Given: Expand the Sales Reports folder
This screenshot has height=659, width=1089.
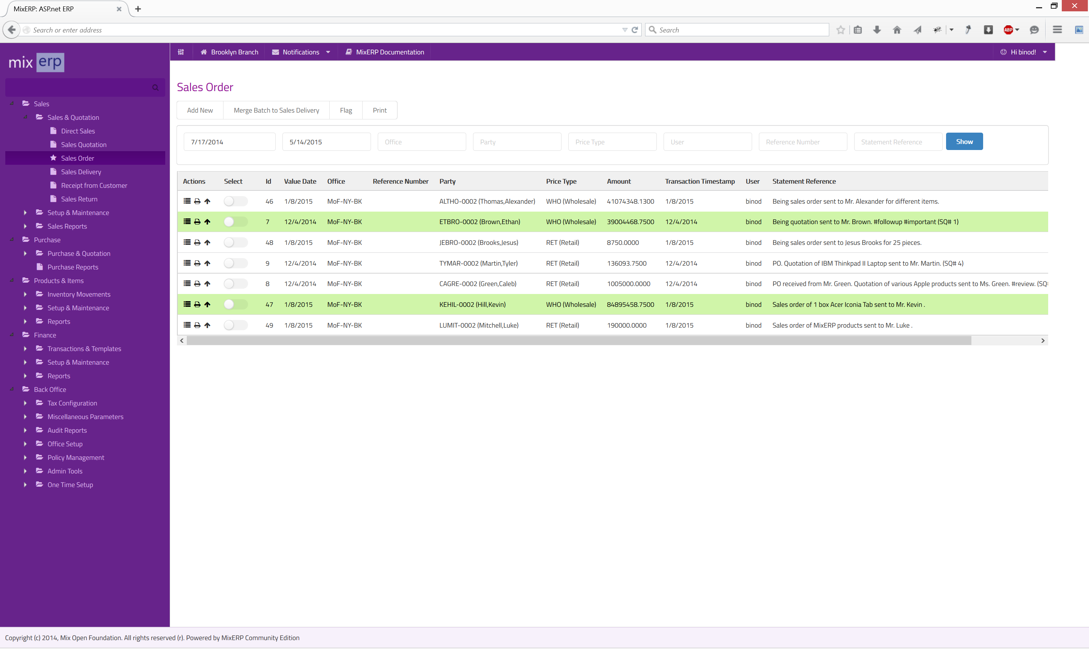Looking at the screenshot, I should click(x=25, y=226).
